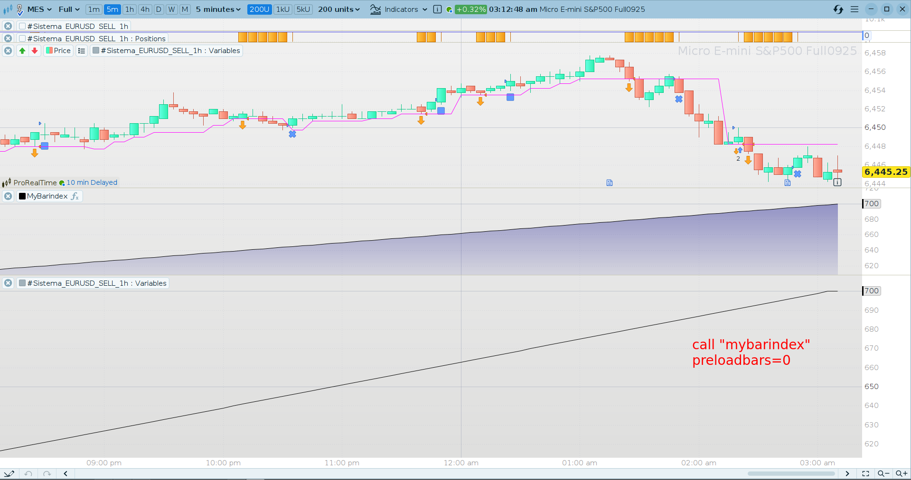Screen dimensions: 911x480
Task: Open the hamburger chart menu
Action: click(x=855, y=9)
